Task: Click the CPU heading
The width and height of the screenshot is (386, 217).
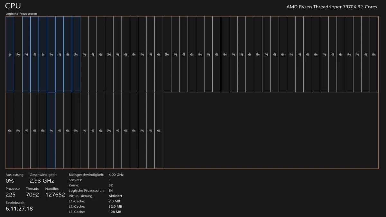Action: pos(13,6)
